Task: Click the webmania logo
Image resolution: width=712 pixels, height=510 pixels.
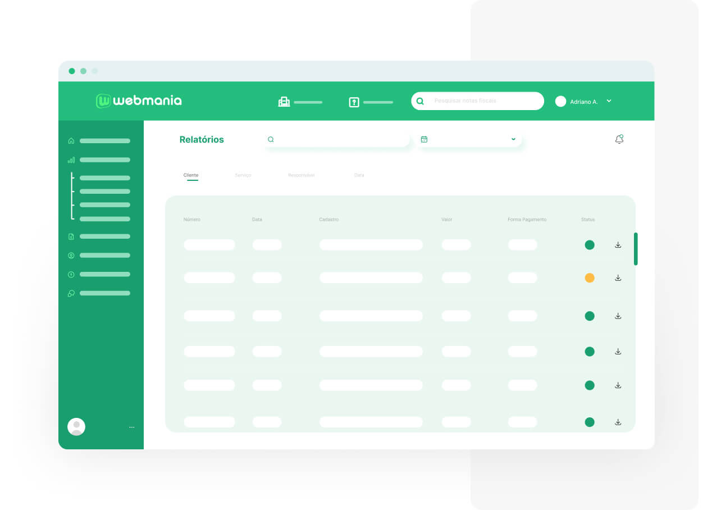Action: [139, 101]
